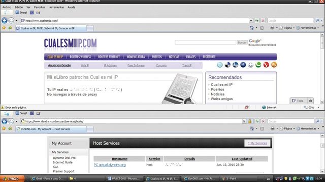Click the Facebook share icon
The height and width of the screenshot is (182, 325).
243,65
